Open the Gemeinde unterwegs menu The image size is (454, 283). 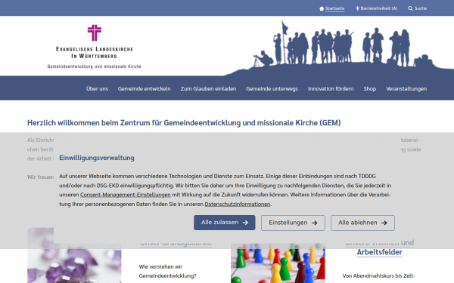pos(272,88)
